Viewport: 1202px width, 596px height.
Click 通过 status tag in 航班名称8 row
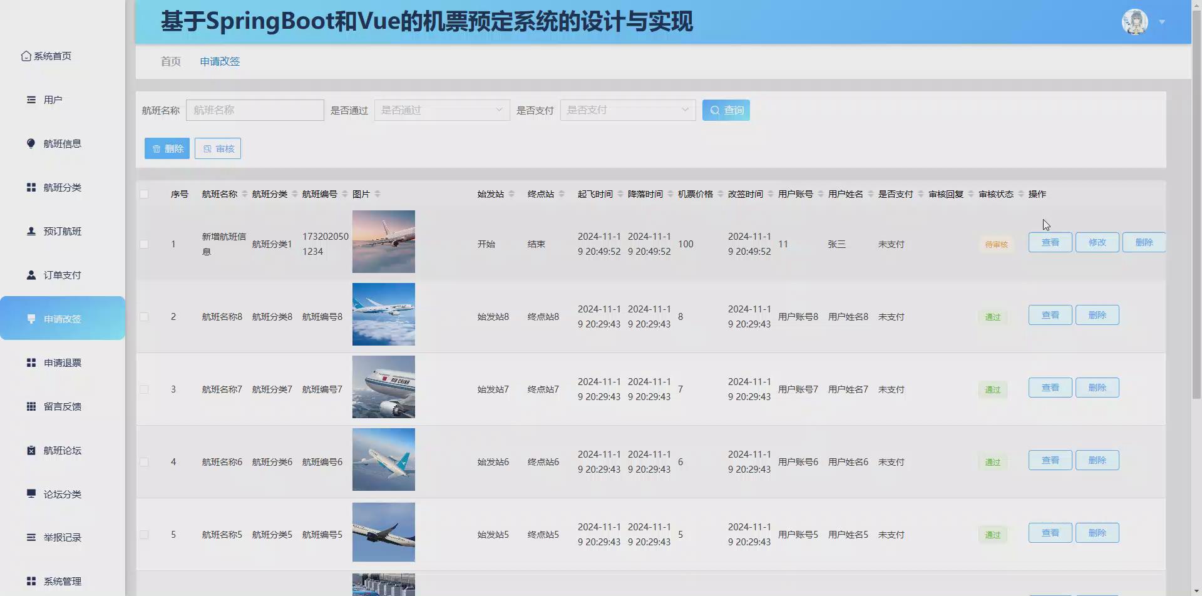[993, 317]
